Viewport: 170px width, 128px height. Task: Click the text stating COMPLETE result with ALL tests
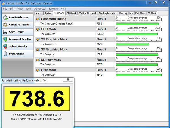(x=37, y=119)
